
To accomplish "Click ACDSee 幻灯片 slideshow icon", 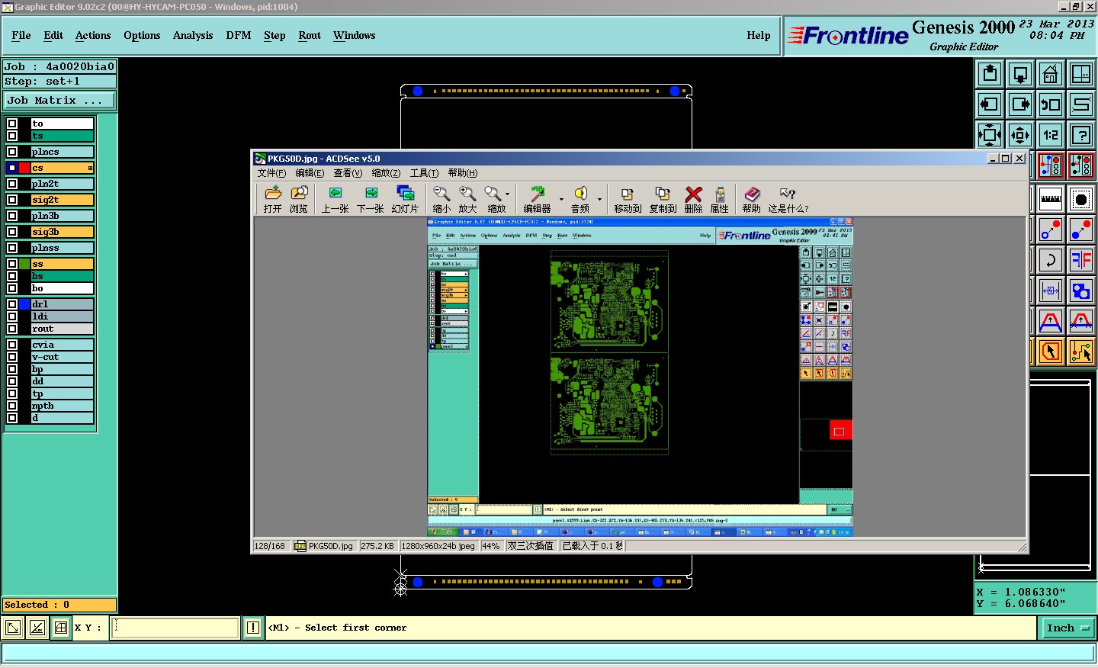I will pyautogui.click(x=405, y=199).
